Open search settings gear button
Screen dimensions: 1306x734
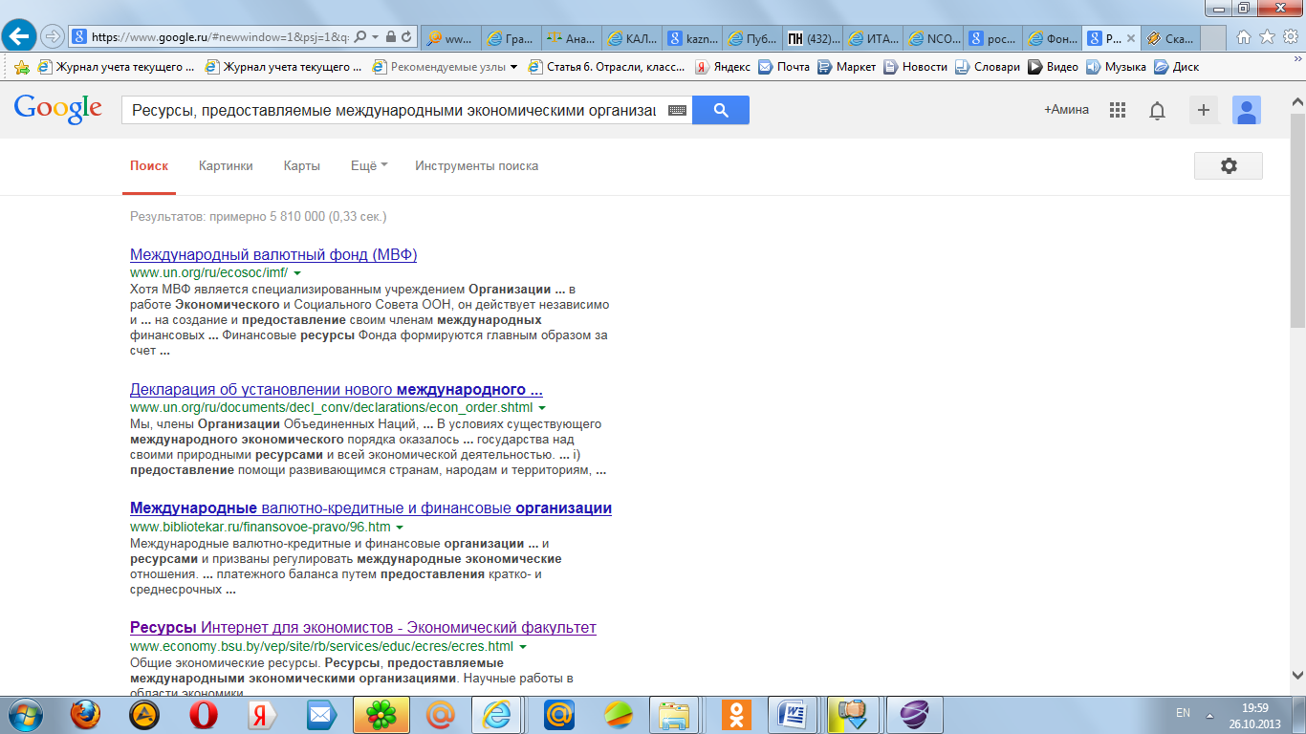tap(1229, 165)
